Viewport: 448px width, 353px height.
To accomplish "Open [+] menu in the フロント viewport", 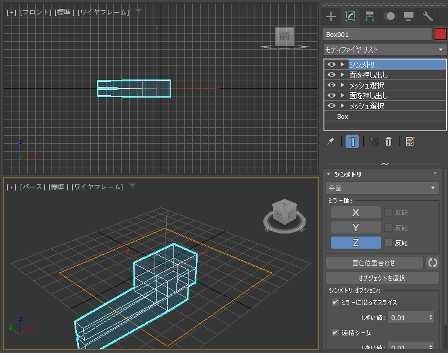I will pyautogui.click(x=12, y=12).
